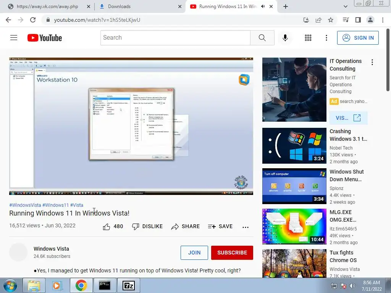Close the Downloads tab
This screenshot has height=293, width=391.
click(180, 6)
